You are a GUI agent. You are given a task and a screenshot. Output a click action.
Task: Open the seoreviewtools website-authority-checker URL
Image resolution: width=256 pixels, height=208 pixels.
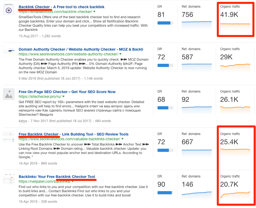click(68, 54)
